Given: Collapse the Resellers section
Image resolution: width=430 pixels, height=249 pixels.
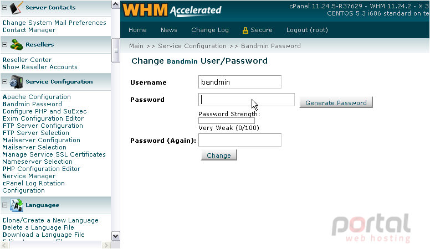Looking at the screenshot, I should pos(4,45).
